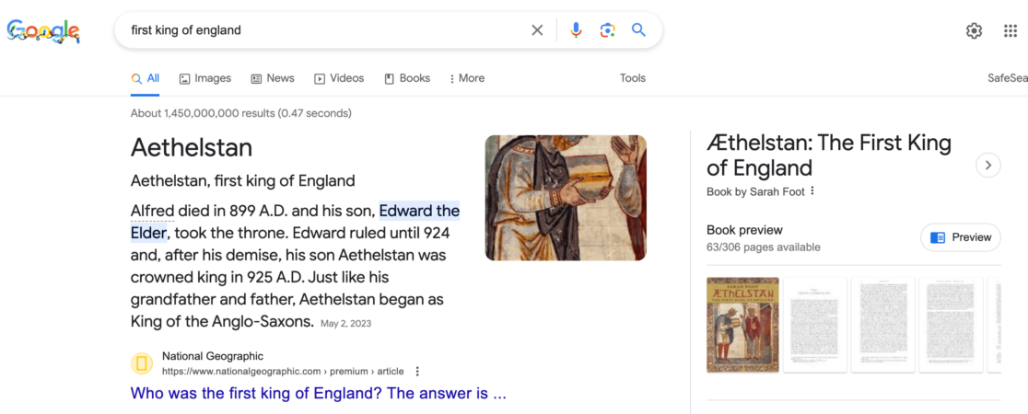Viewport: 1028px width, 414px height.
Task: Click the search input field
Action: [322, 30]
